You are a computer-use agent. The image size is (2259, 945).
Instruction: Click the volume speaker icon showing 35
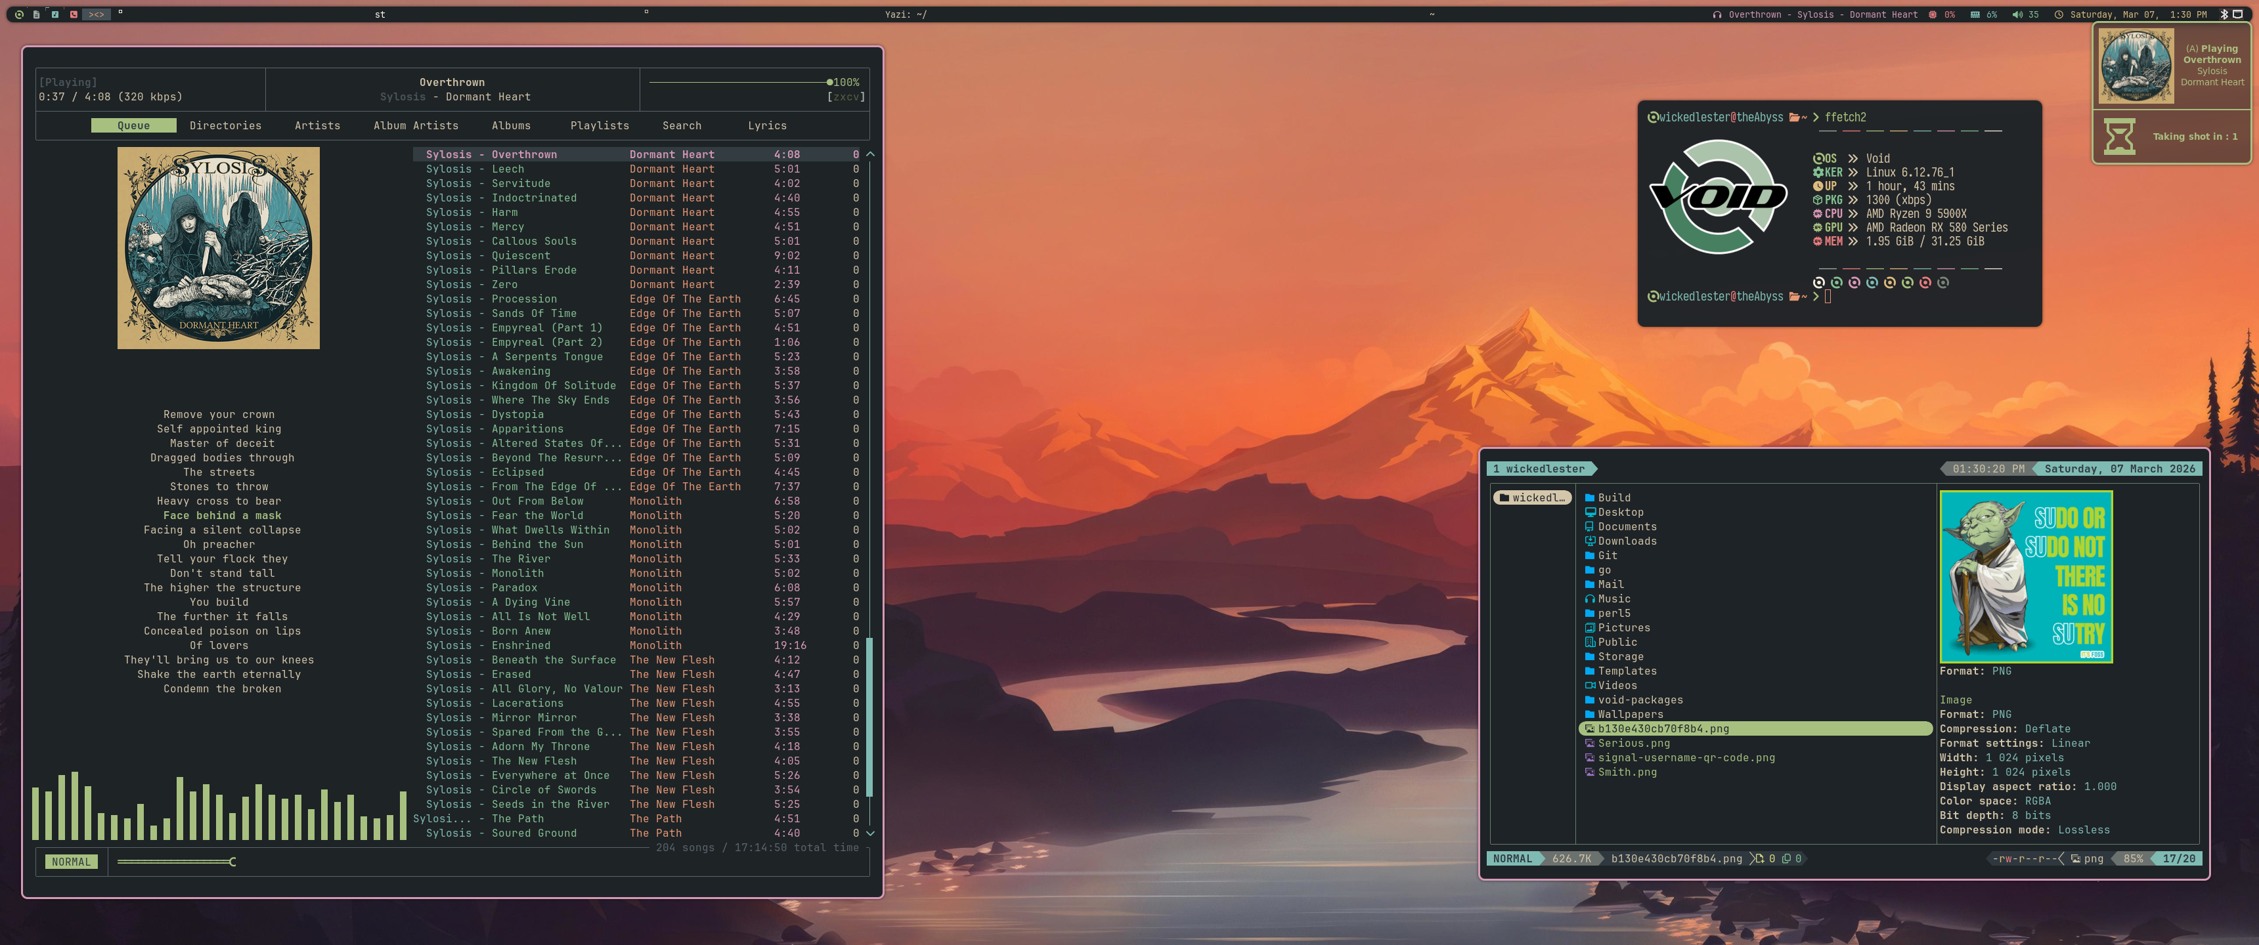2018,14
